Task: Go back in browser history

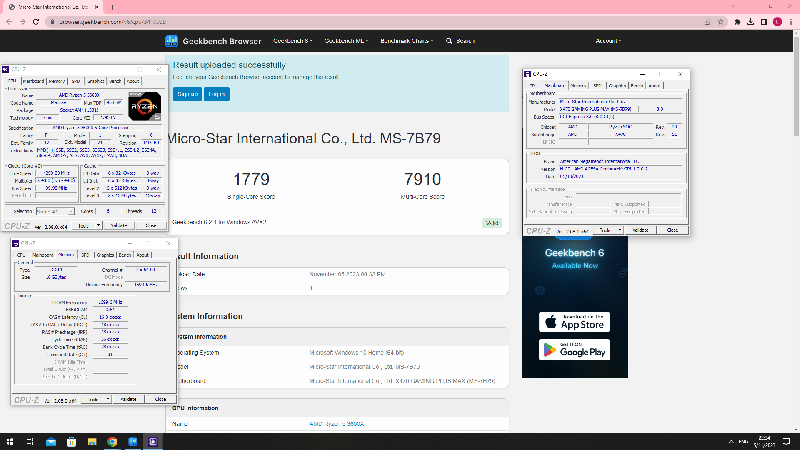Action: tap(9, 22)
